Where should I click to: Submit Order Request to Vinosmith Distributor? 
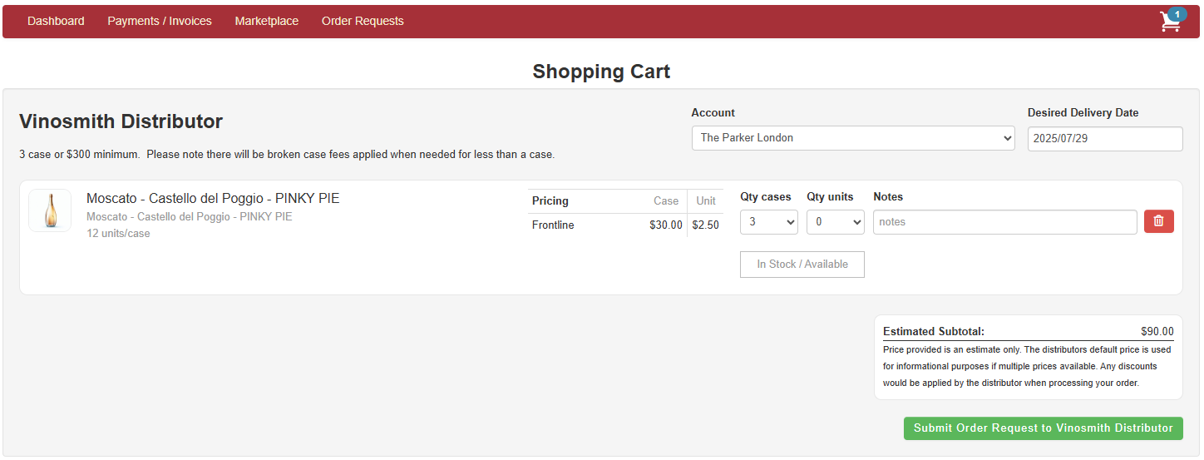coord(1044,428)
